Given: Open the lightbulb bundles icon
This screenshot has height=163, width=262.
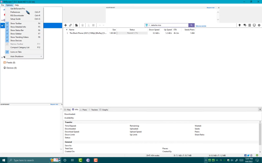Looking at the screenshot, I should point(240,25).
